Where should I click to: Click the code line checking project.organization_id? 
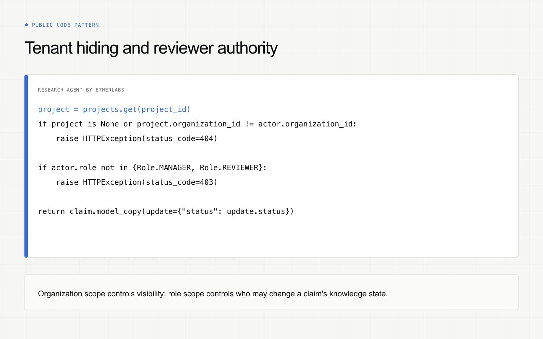coord(198,124)
